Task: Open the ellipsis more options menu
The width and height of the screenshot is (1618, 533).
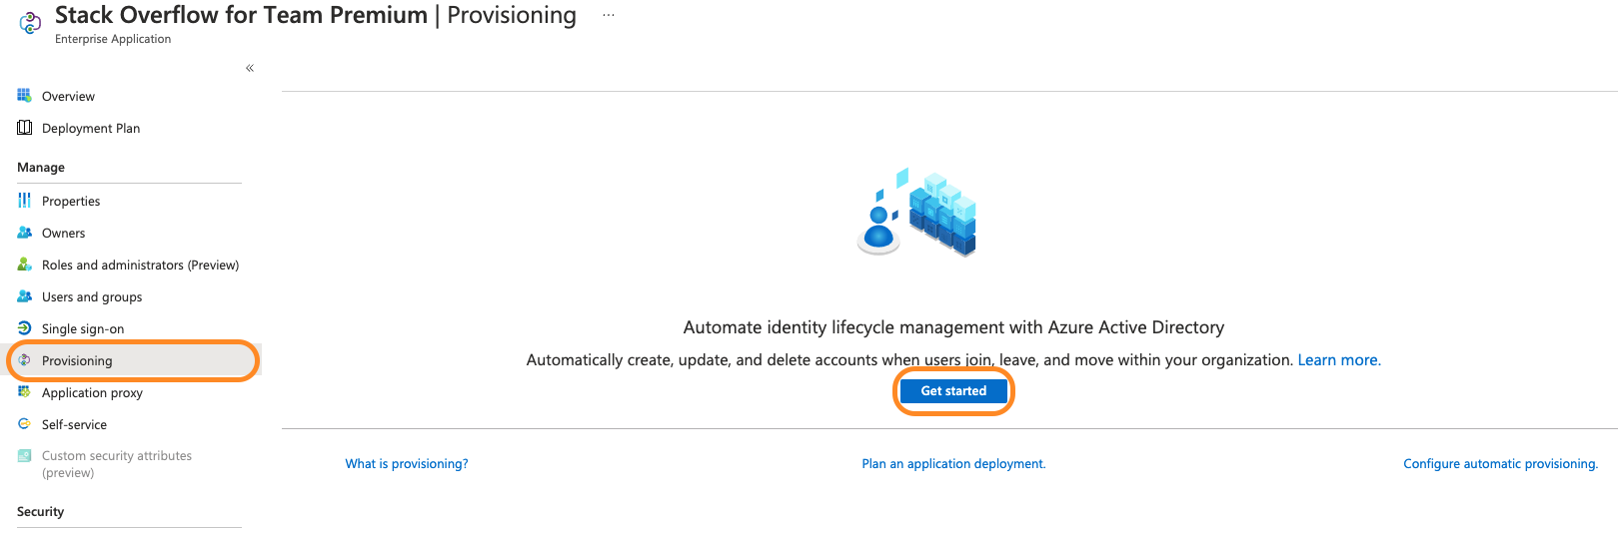Action: coord(609,15)
